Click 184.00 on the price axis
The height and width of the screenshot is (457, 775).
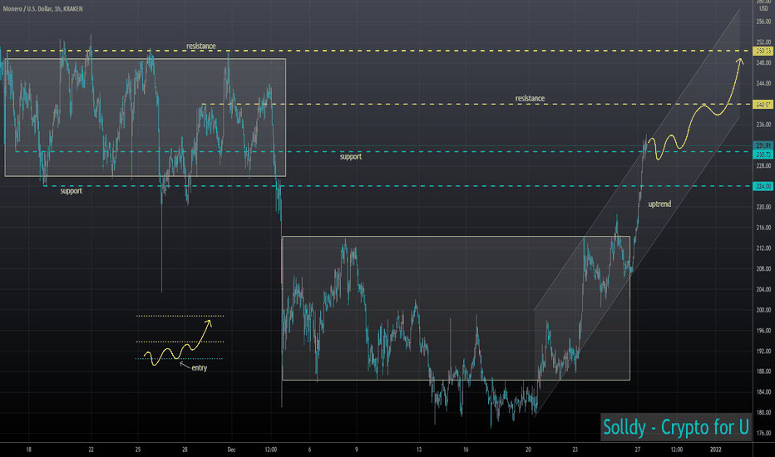(x=763, y=392)
